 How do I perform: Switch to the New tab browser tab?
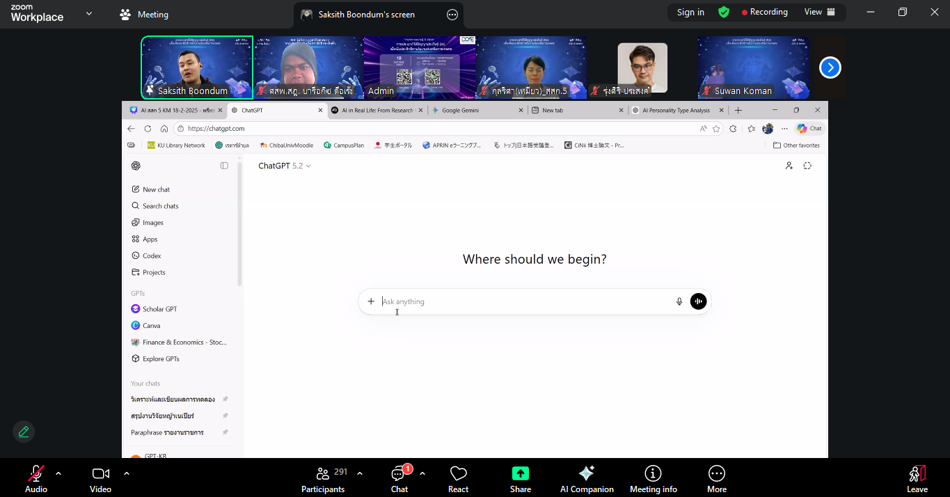[x=578, y=110]
